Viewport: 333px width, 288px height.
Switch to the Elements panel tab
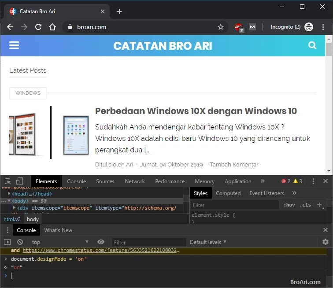[x=46, y=181]
